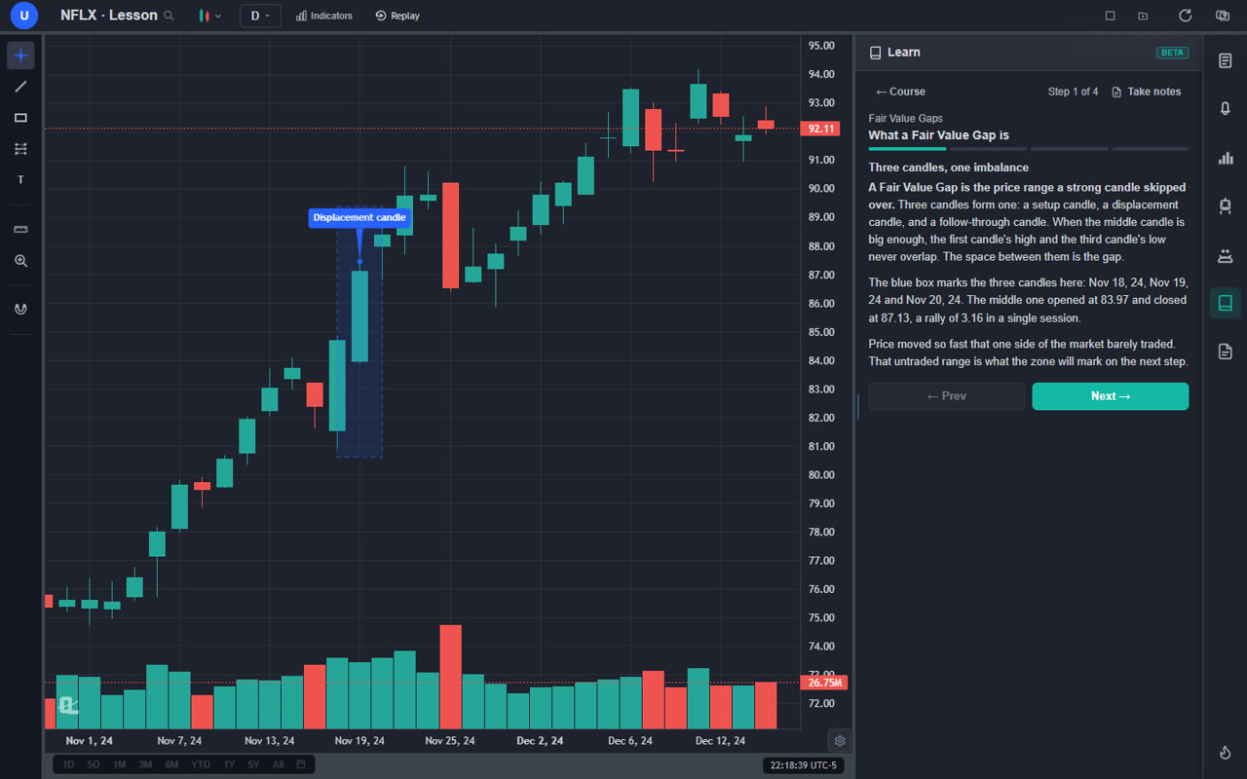1247x779 pixels.
Task: Click the 22:18:39 UTC-5 clock display
Action: click(804, 765)
